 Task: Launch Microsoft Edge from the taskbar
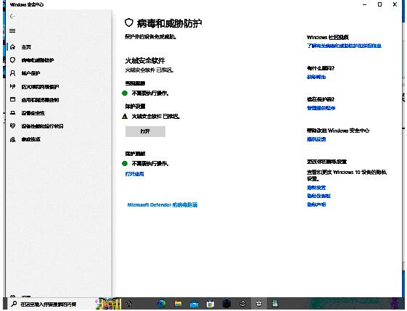click(x=162, y=304)
